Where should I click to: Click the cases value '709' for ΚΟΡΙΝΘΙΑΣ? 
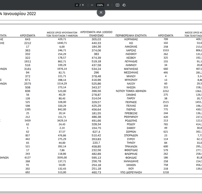tap(166, 39)
